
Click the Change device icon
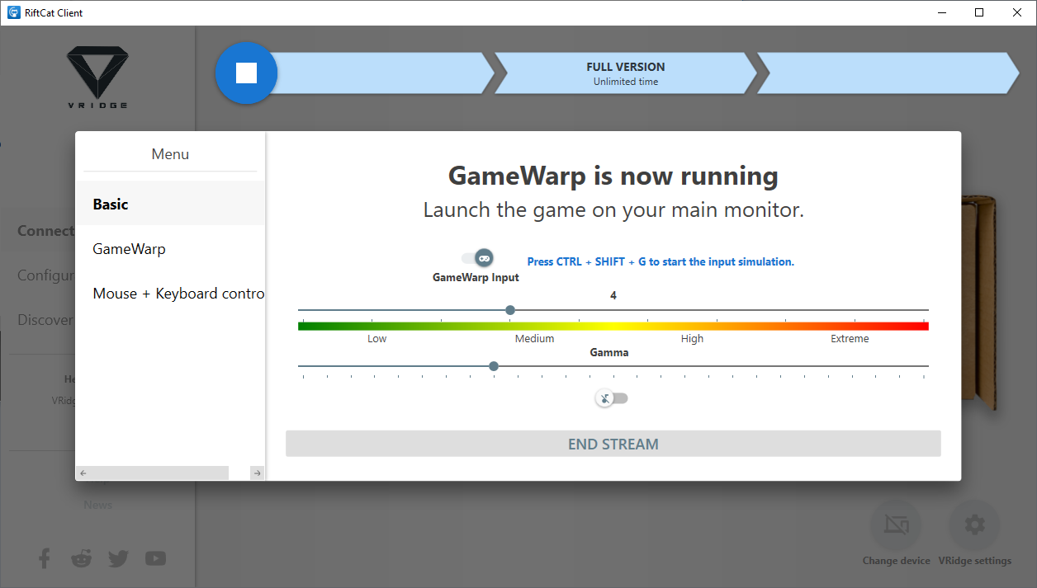pos(896,524)
